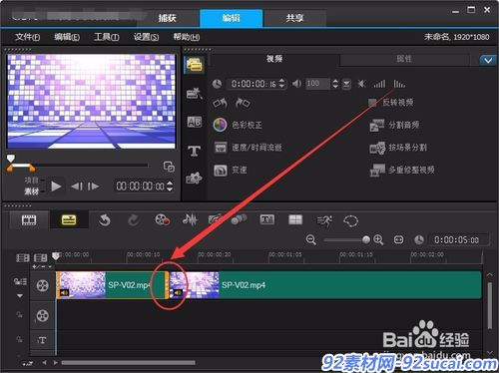
Task: Open the 设置 settings menu
Action: (x=146, y=37)
